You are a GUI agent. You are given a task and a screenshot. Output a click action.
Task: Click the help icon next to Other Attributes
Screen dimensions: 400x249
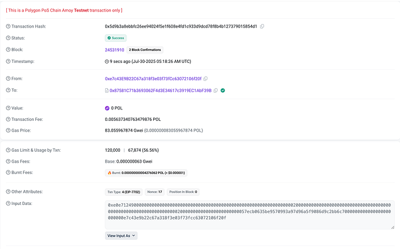click(8, 192)
